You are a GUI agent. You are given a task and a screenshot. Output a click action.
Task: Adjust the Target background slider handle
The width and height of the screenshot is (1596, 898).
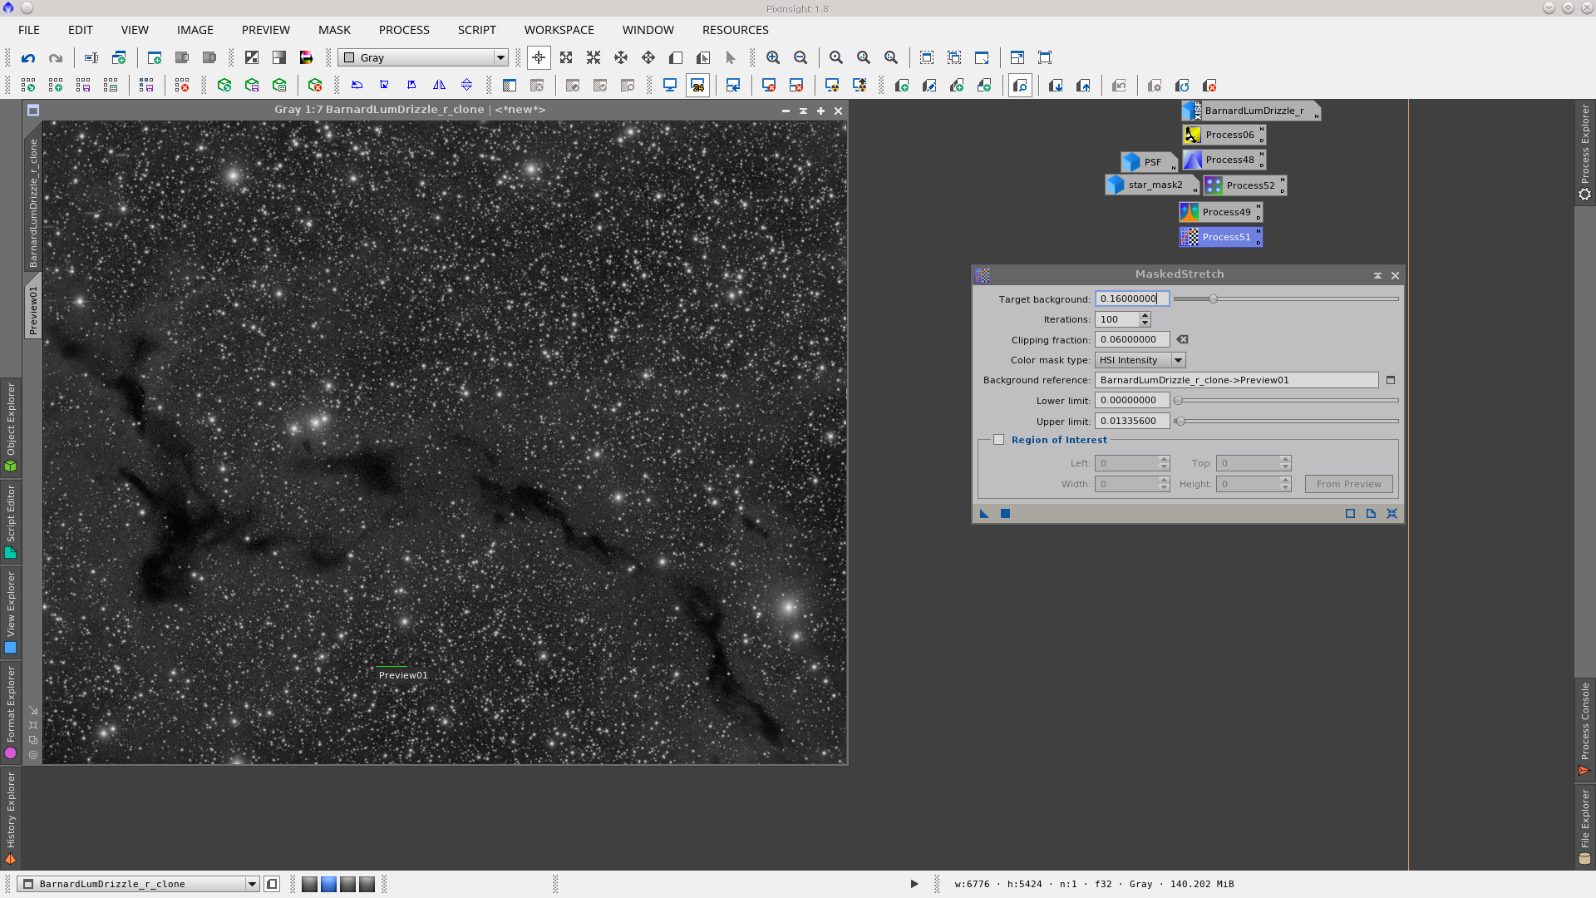pos(1213,299)
